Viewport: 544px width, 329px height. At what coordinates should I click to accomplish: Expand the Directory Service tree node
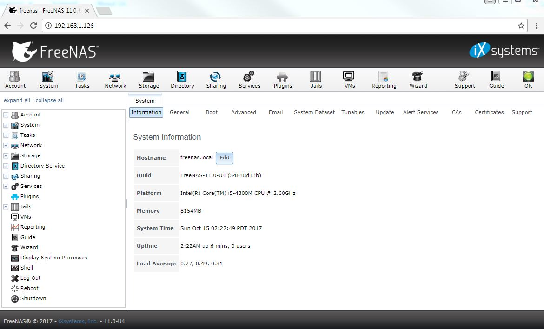[6, 166]
